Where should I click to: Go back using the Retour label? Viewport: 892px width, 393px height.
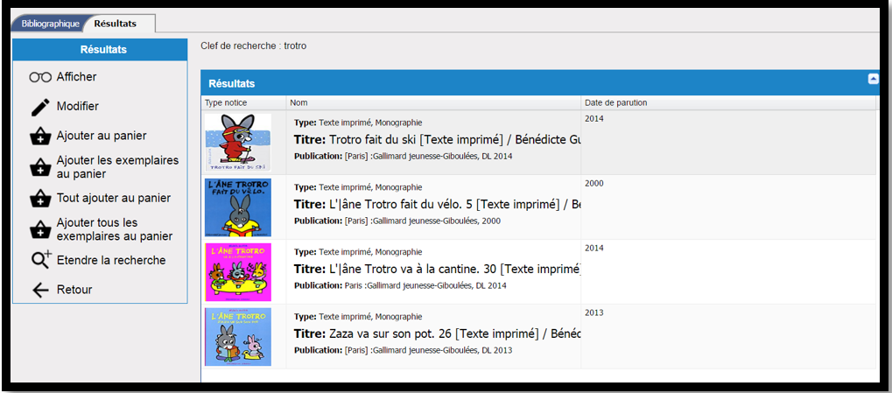tap(74, 290)
